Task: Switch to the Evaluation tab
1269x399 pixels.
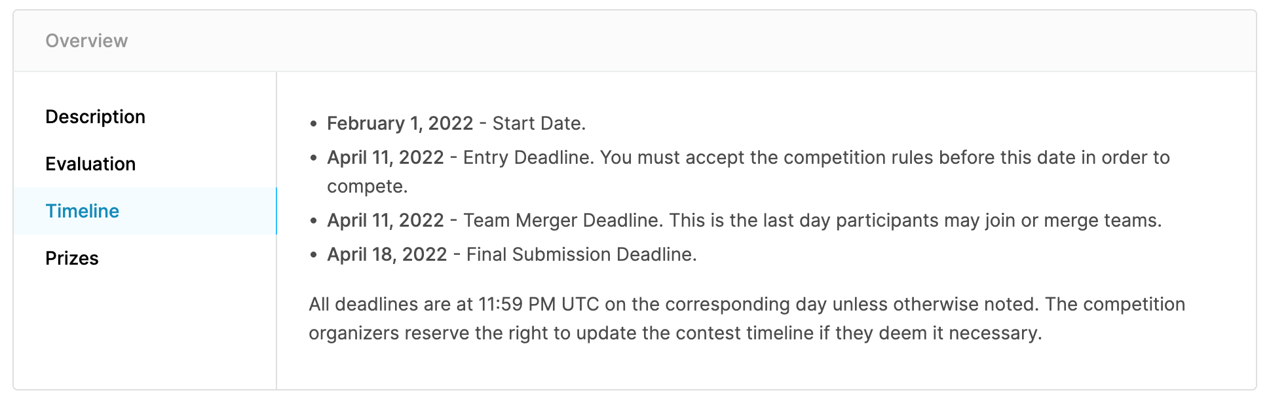Action: [90, 164]
